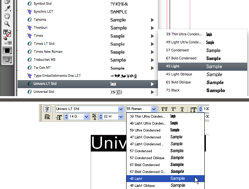The width and height of the screenshot is (249, 189).
Task: Click the vertical scale IT icon
Action: [x=193, y=109]
